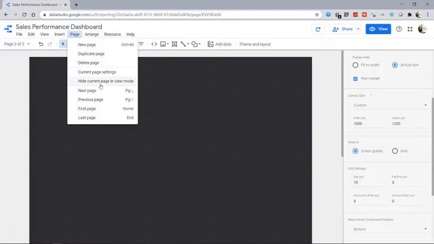The image size is (434, 244).
Task: Open the Chrome profile avatar
Action: pyautogui.click(x=418, y=15)
